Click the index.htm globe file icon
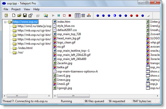The height and width of the screenshot is (109, 166). [x=55, y=22]
